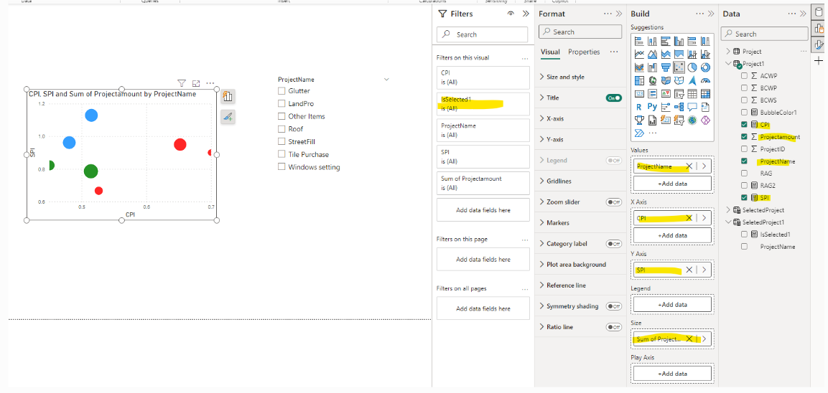Screen dimensions: 828x393
Task: Select the Clustered column chart visual
Action: [x=679, y=41]
